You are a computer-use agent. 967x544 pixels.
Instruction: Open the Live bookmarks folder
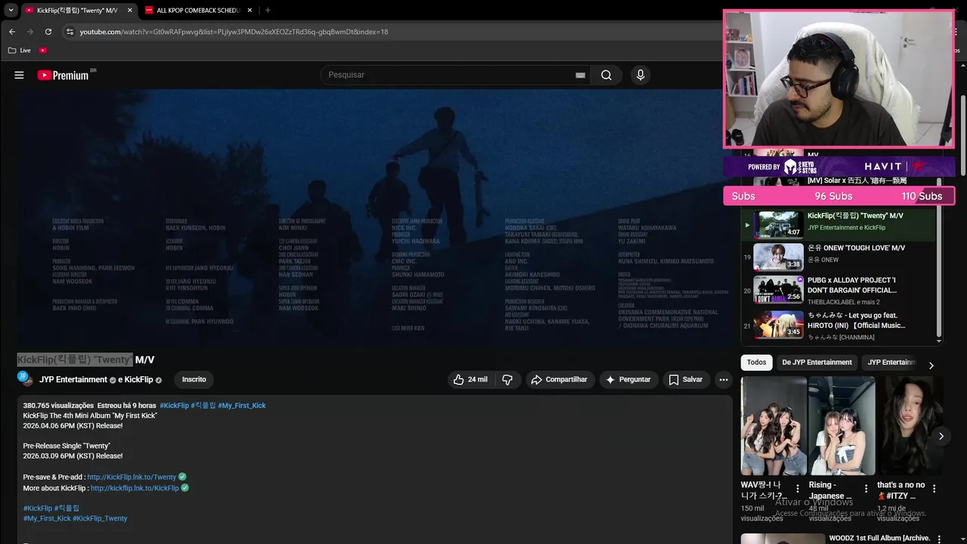click(x=20, y=50)
